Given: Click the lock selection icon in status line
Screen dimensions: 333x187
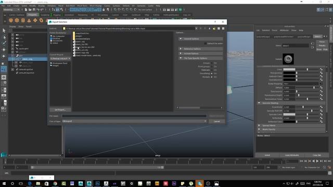Looking at the screenshot, I should coord(104,9).
